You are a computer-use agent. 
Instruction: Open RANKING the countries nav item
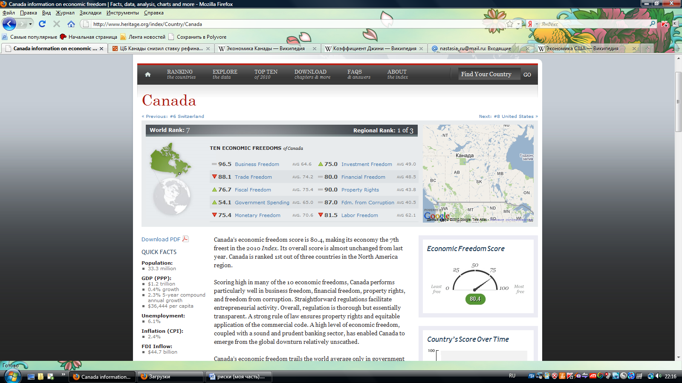181,74
